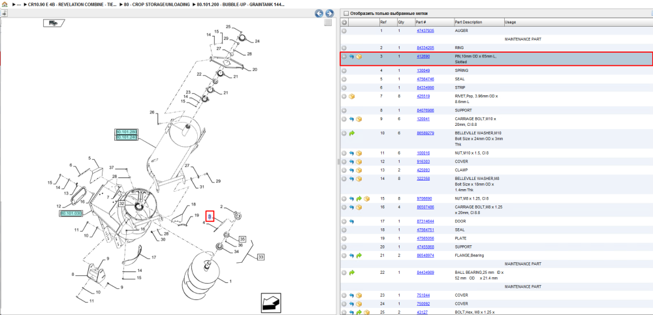Click boxed callout 33 in diagram

tap(261, 257)
